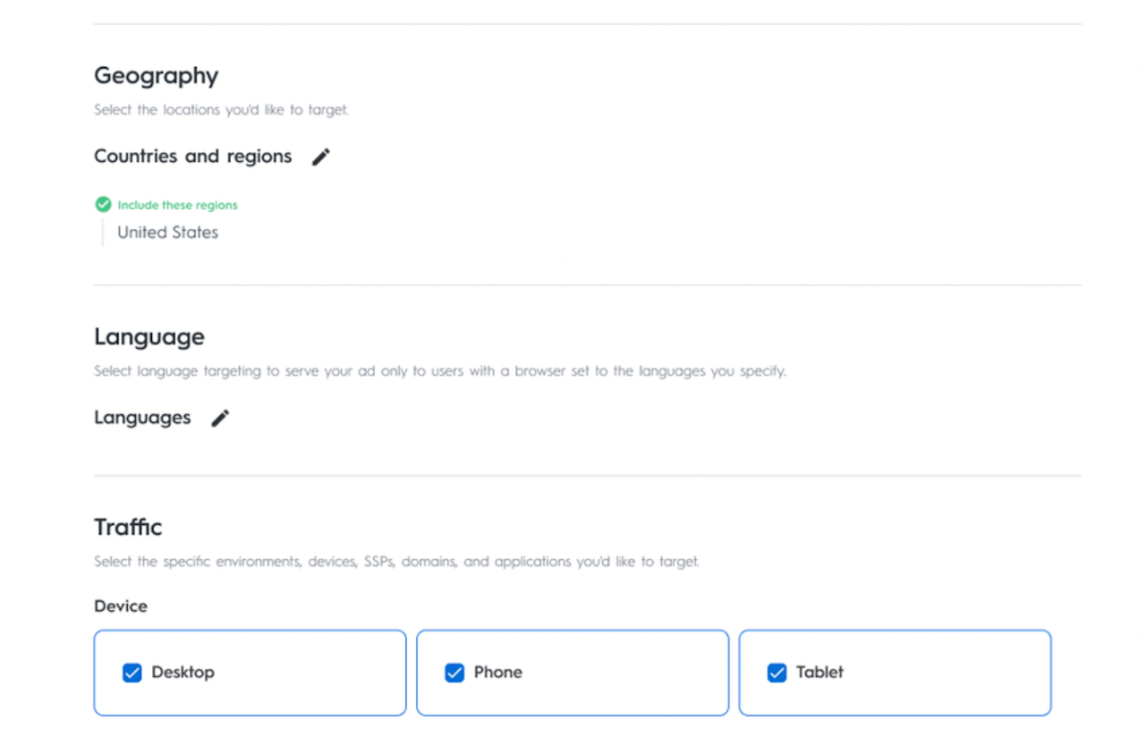Toggle the Phone device checkbox

(x=454, y=673)
